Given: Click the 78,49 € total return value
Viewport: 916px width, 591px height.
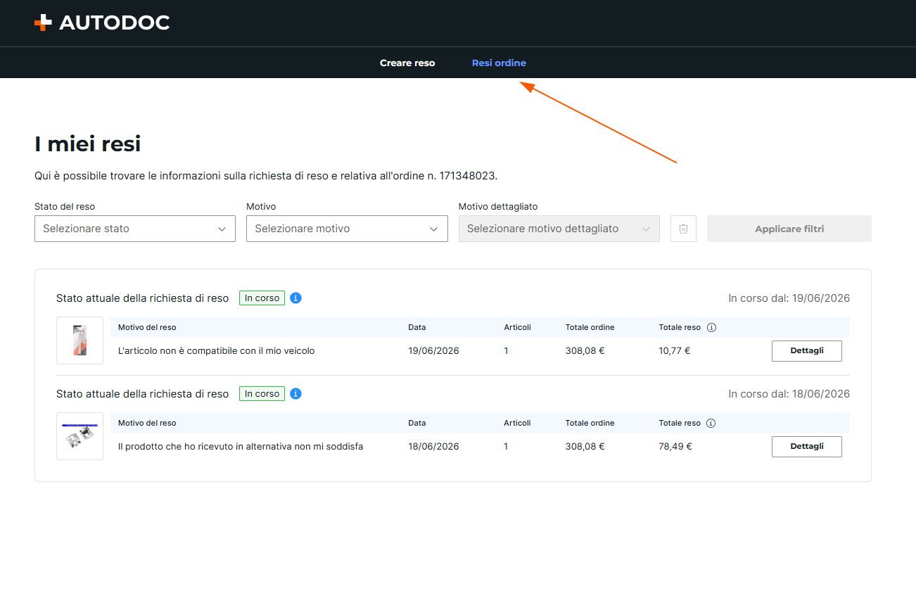Looking at the screenshot, I should point(675,446).
